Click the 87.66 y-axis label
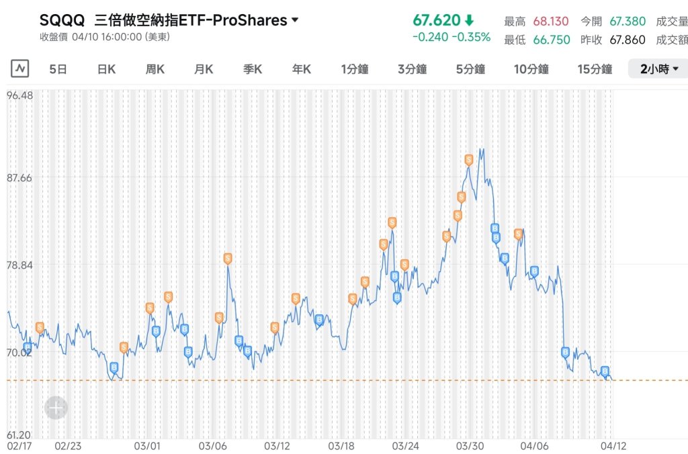688x454 pixels. tap(19, 178)
